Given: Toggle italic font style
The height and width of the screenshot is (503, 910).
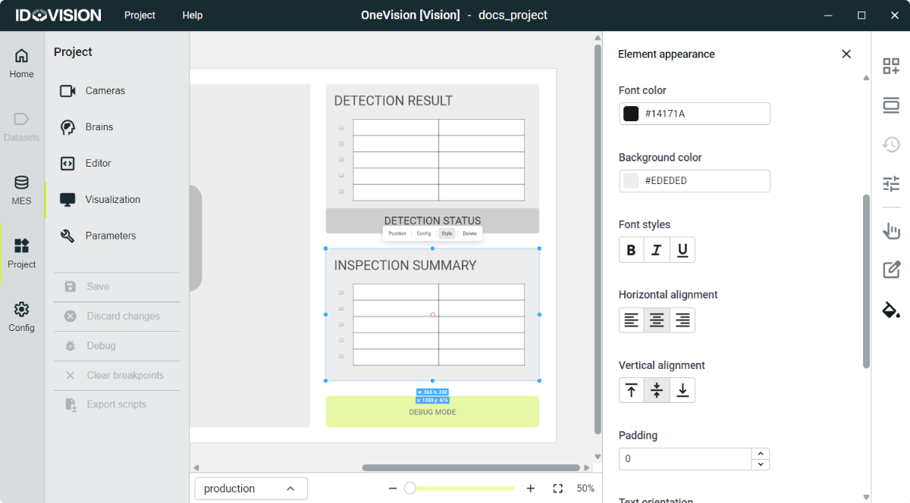Looking at the screenshot, I should pos(657,250).
